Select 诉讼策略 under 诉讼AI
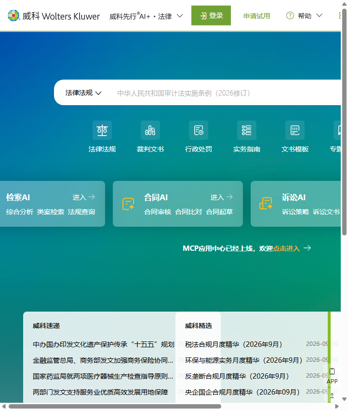Image resolution: width=348 pixels, height=410 pixels. (x=295, y=212)
